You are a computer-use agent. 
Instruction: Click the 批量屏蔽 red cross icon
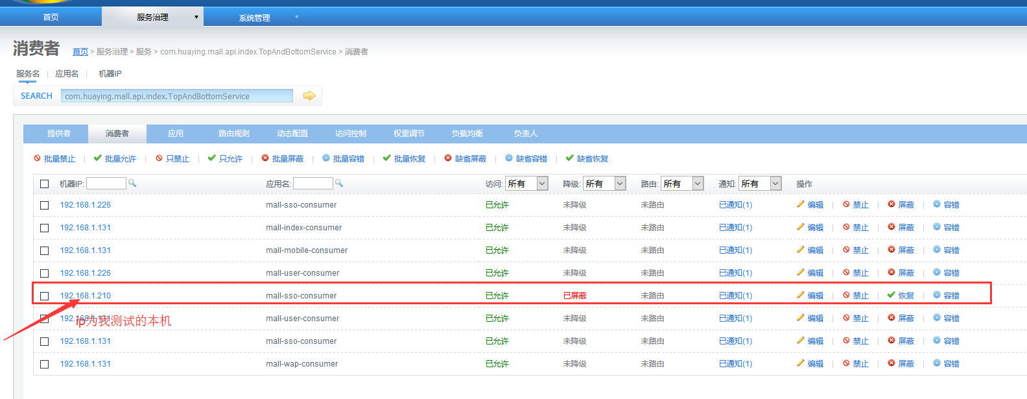click(265, 158)
